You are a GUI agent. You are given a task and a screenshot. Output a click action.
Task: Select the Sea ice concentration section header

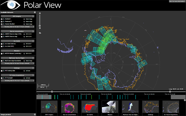pos(17,31)
